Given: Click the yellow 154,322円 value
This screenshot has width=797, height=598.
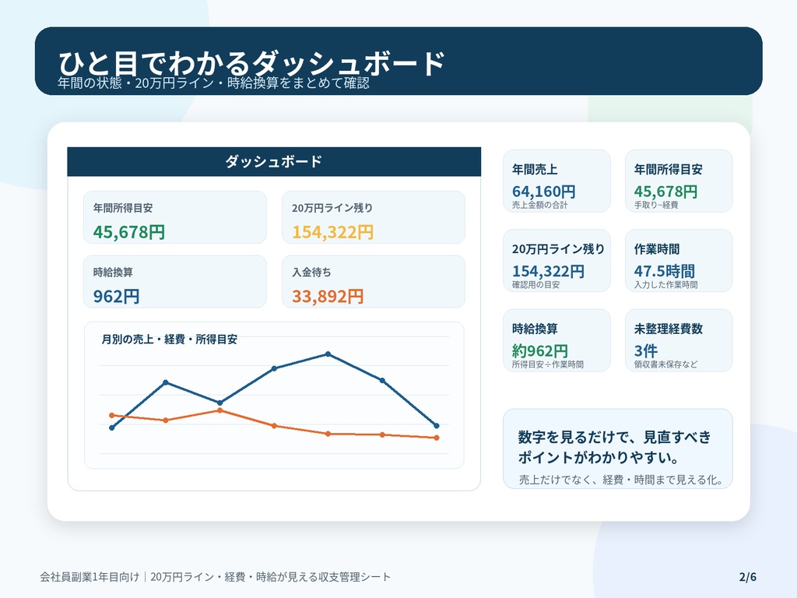Looking at the screenshot, I should 333,232.
